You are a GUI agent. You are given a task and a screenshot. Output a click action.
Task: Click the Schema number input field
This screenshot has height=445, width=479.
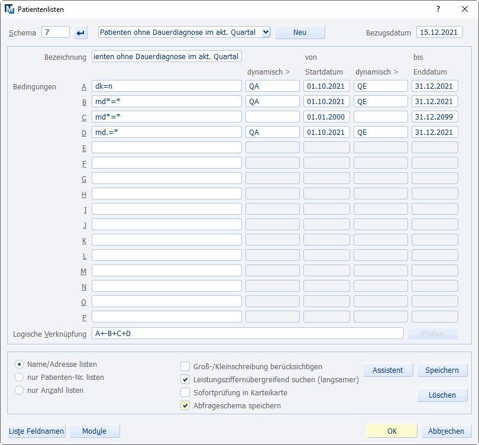coord(56,33)
